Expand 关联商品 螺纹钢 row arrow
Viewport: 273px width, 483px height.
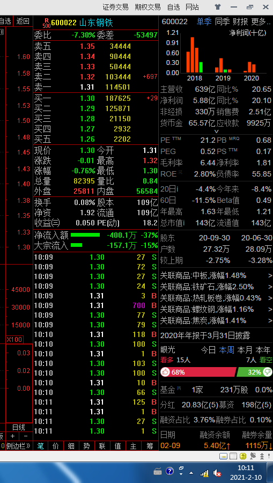tap(270, 309)
